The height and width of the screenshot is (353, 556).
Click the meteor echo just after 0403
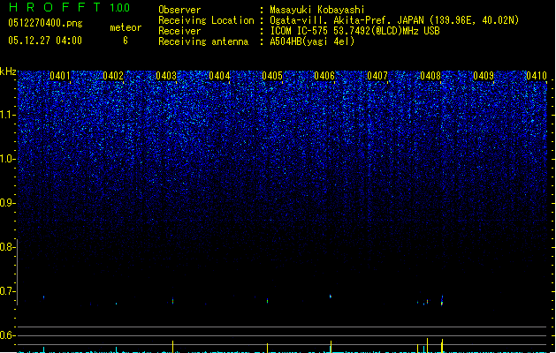[172, 301]
